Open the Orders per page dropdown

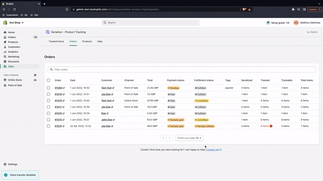(189, 138)
